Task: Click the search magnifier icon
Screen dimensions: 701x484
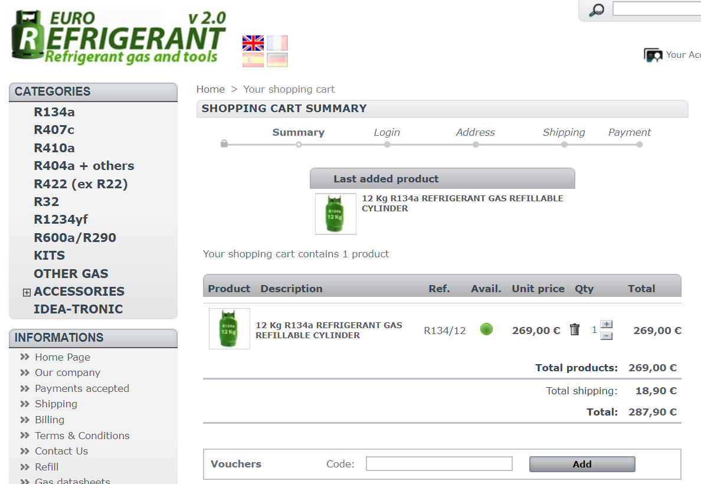Action: (597, 10)
